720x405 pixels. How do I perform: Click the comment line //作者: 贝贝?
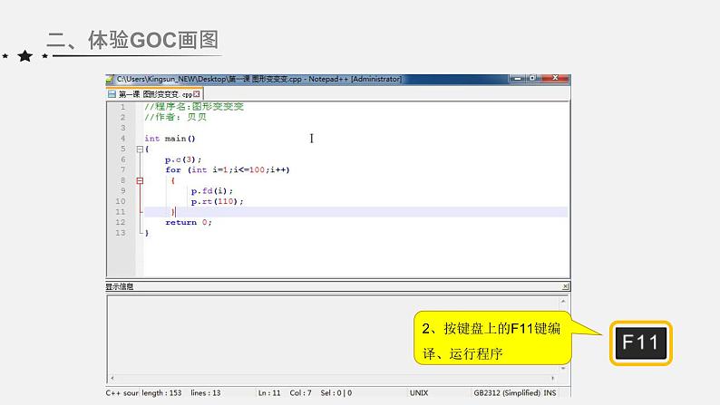pyautogui.click(x=175, y=118)
